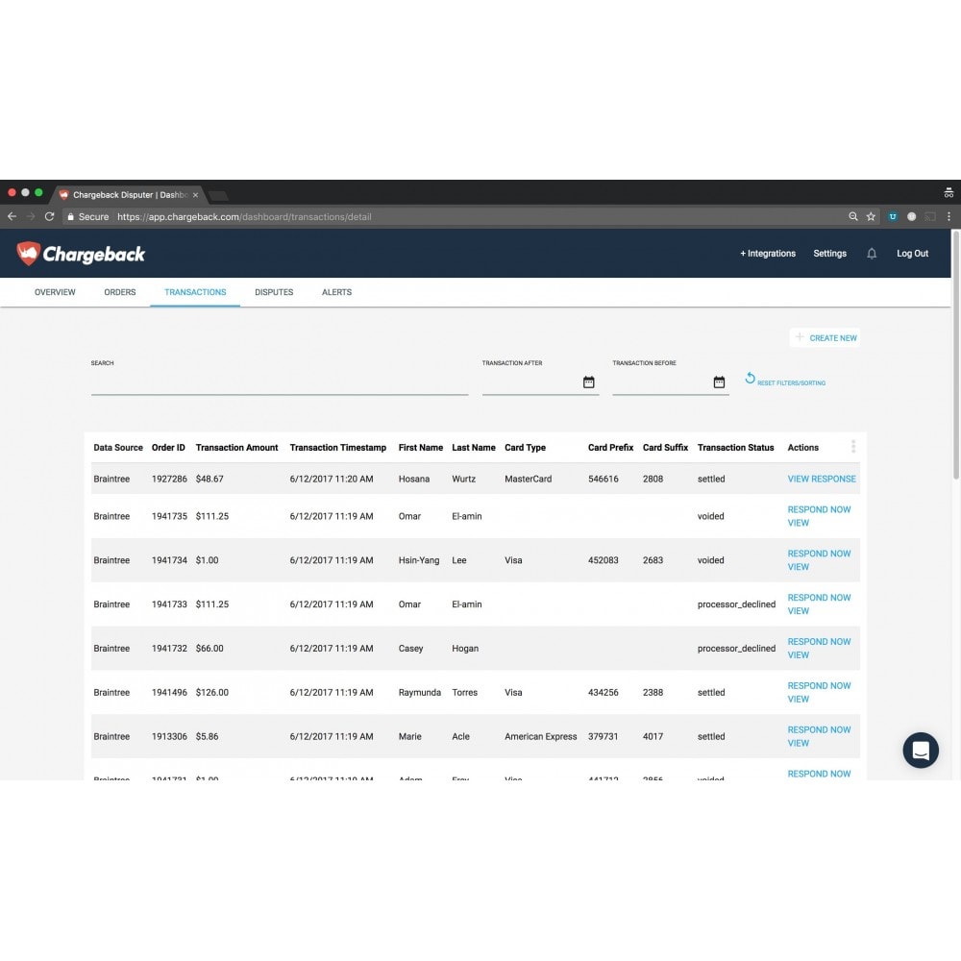Open the Chrome three-dot menu
This screenshot has width=961, height=961.
pos(949,216)
